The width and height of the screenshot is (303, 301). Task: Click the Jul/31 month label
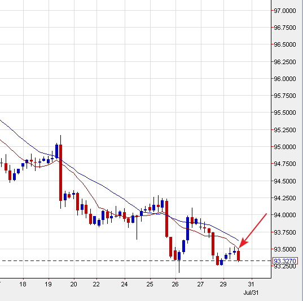pos(251,293)
